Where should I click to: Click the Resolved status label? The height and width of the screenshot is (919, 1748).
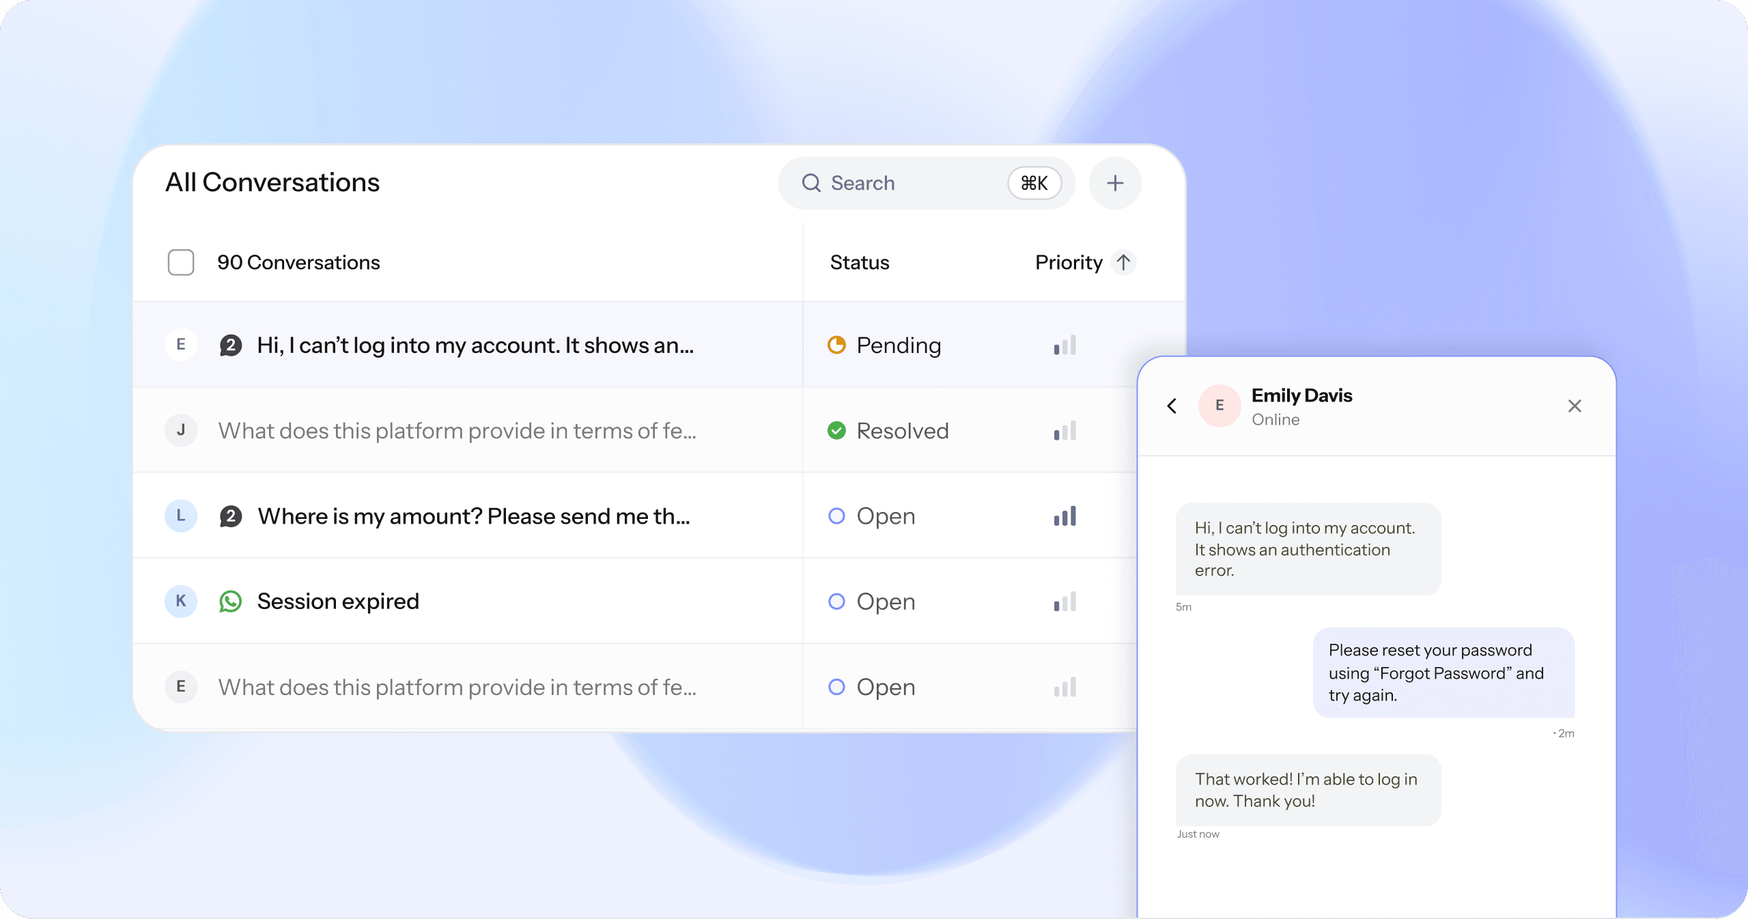tap(903, 431)
